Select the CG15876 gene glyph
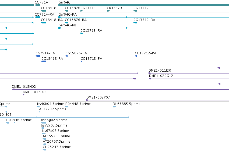The width and height of the screenshot is (229, 151). [66, 11]
